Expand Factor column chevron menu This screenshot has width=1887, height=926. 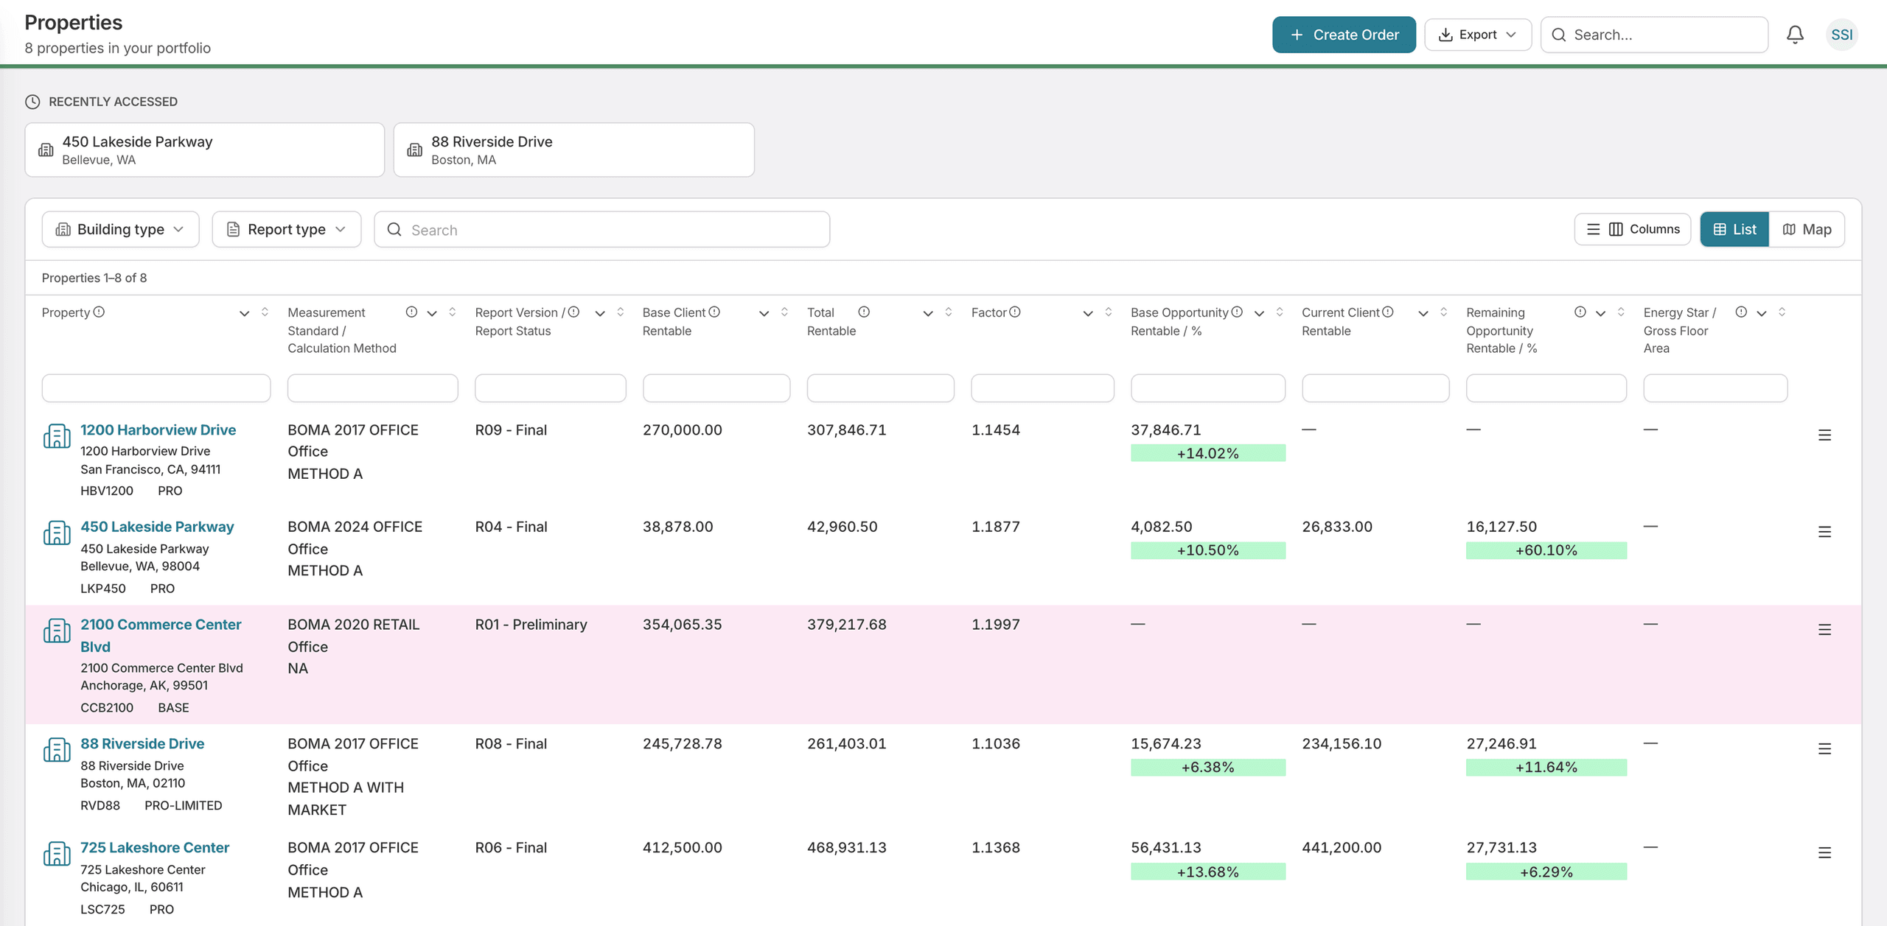coord(1088,314)
